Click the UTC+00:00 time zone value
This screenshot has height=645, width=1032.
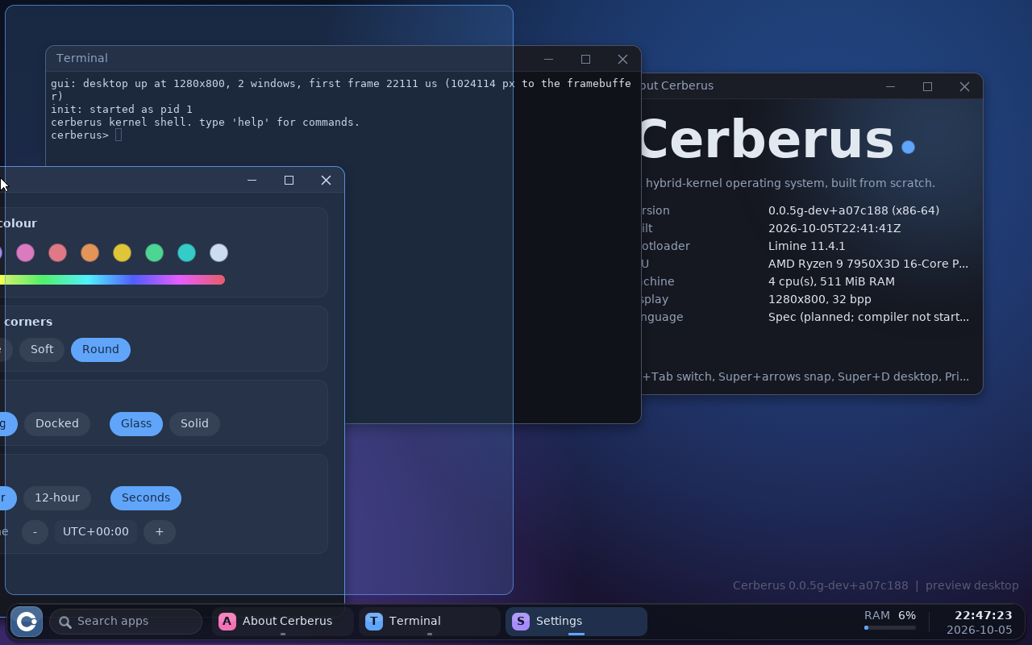96,531
